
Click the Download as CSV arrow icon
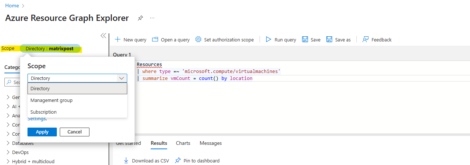(126, 161)
